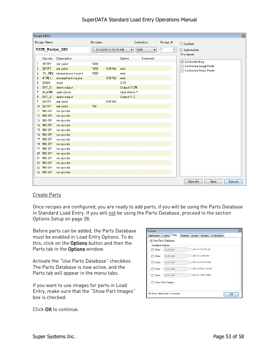
Task: Enable Show checkbox for UserField2
Action: click(x=152, y=256)
